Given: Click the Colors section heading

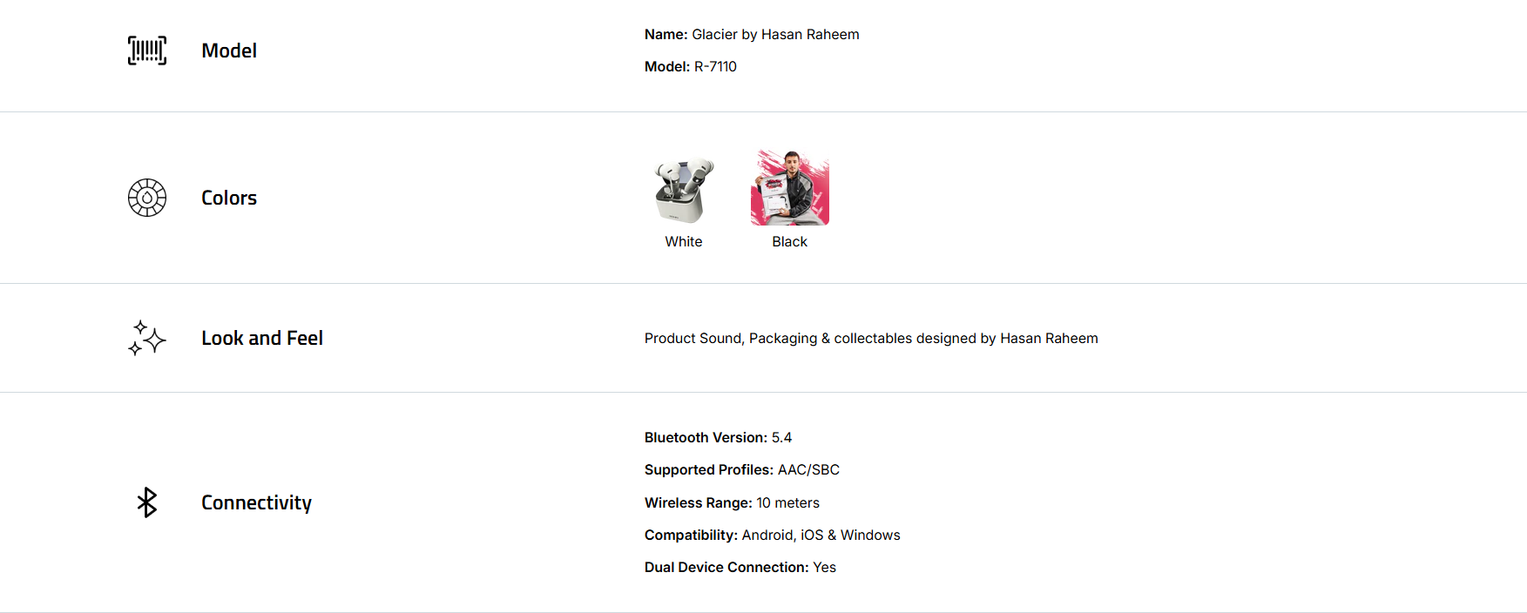Looking at the screenshot, I should click(x=229, y=198).
